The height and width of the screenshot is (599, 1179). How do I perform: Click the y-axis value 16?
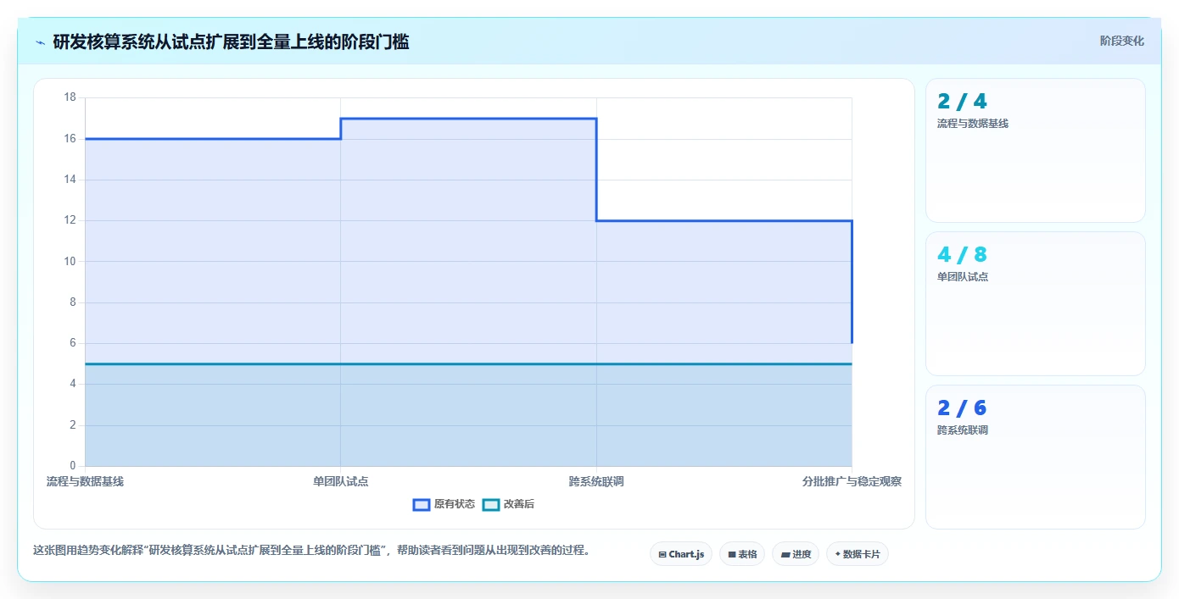(70, 138)
